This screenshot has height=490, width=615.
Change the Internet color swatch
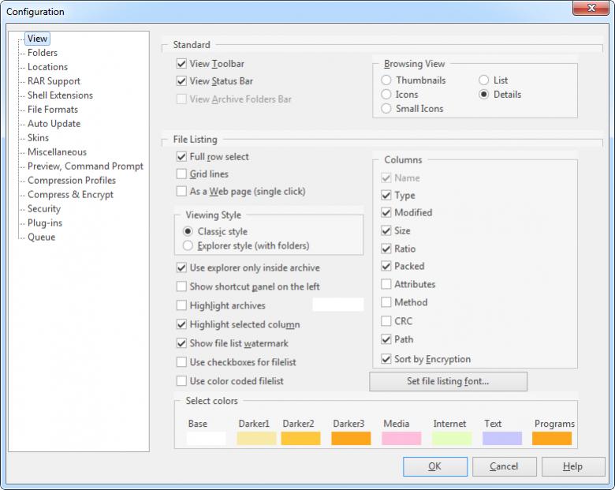pyautogui.click(x=452, y=438)
